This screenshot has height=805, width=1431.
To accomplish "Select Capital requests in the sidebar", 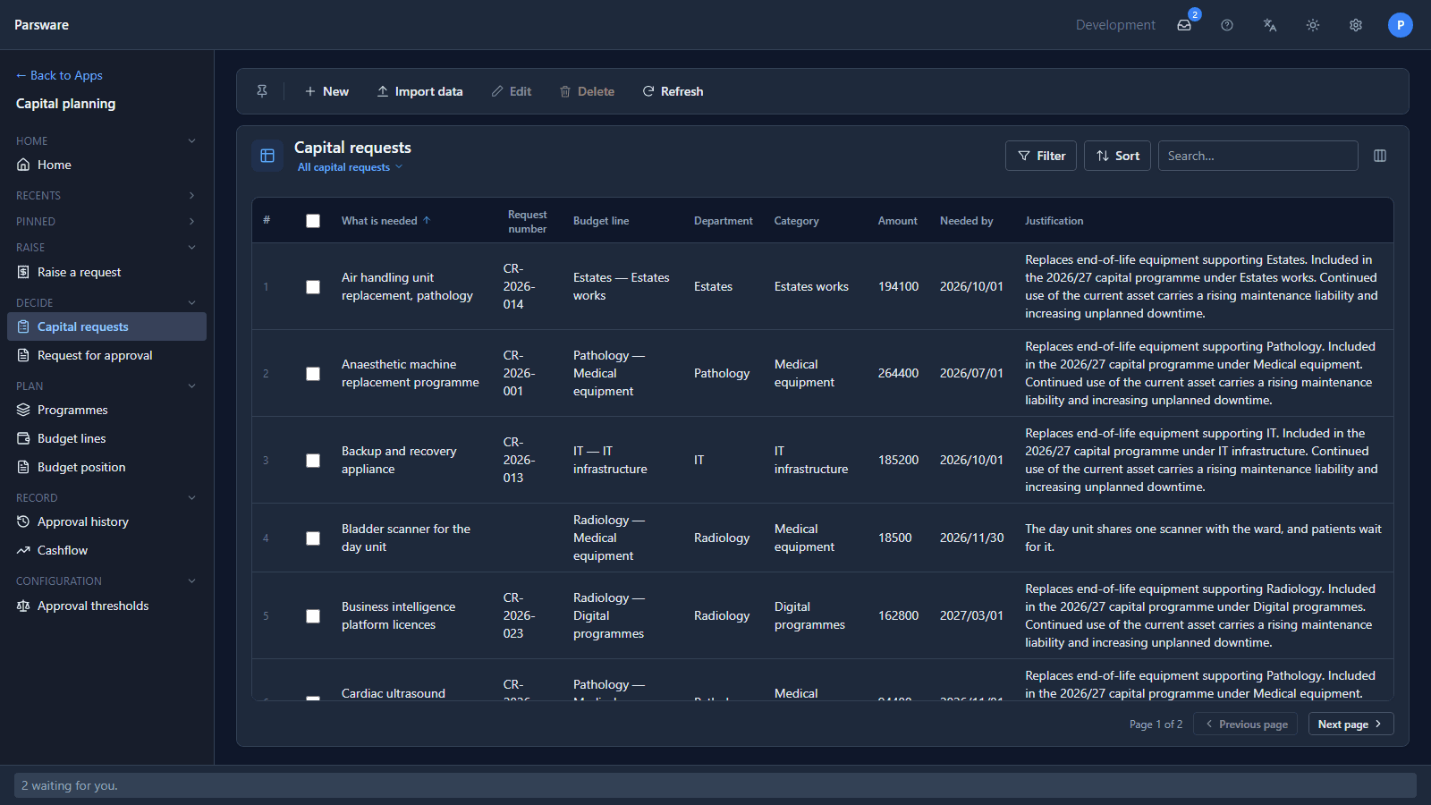I will (106, 326).
